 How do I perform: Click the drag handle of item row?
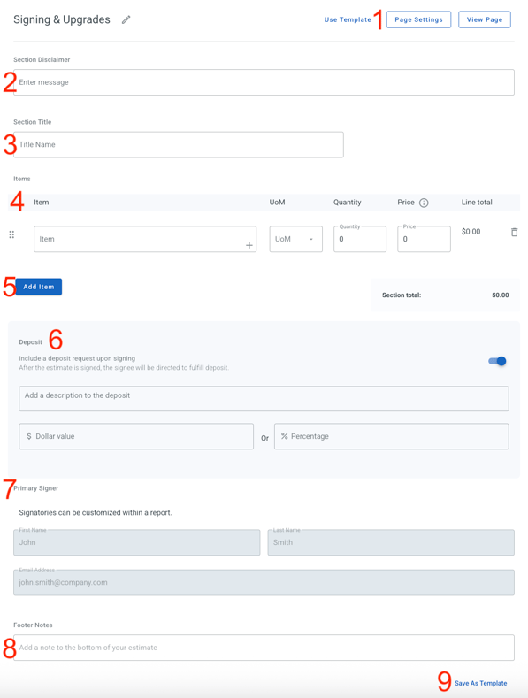tap(11, 234)
